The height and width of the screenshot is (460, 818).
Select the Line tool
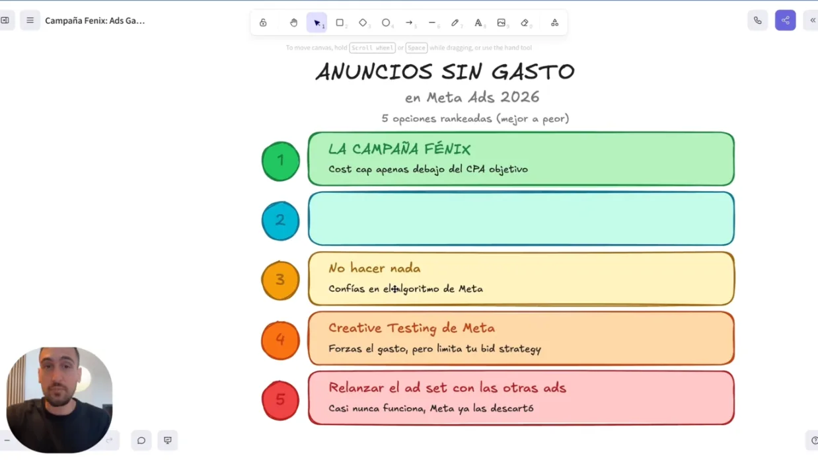click(432, 23)
